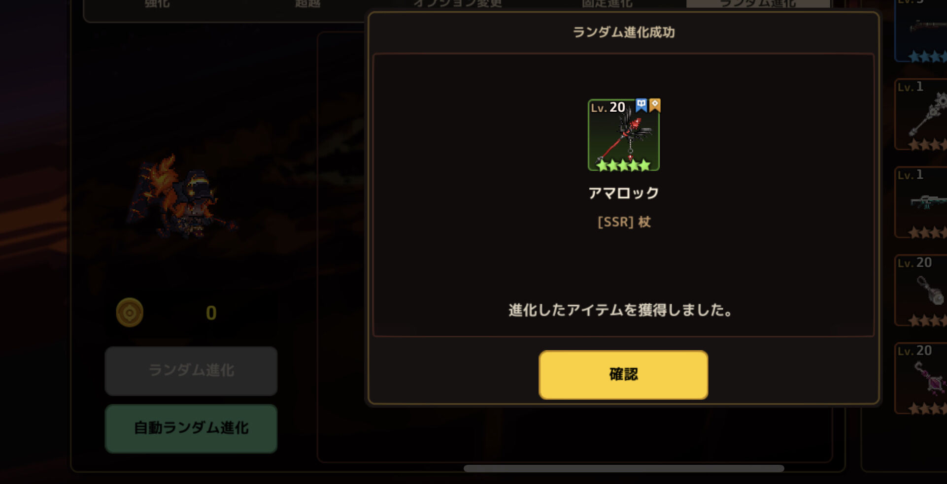This screenshot has height=484, width=947.
Task: Select the Lv.1 rifle weapon thumbnail
Action: (x=921, y=202)
